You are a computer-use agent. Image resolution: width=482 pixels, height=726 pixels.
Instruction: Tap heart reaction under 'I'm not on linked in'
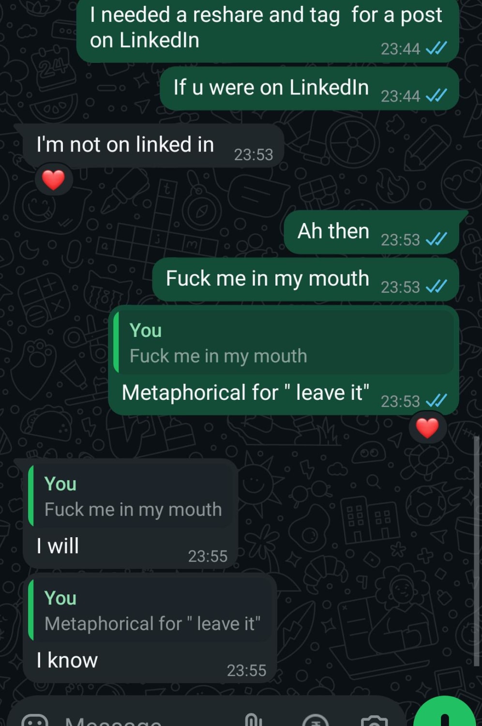pyautogui.click(x=53, y=180)
